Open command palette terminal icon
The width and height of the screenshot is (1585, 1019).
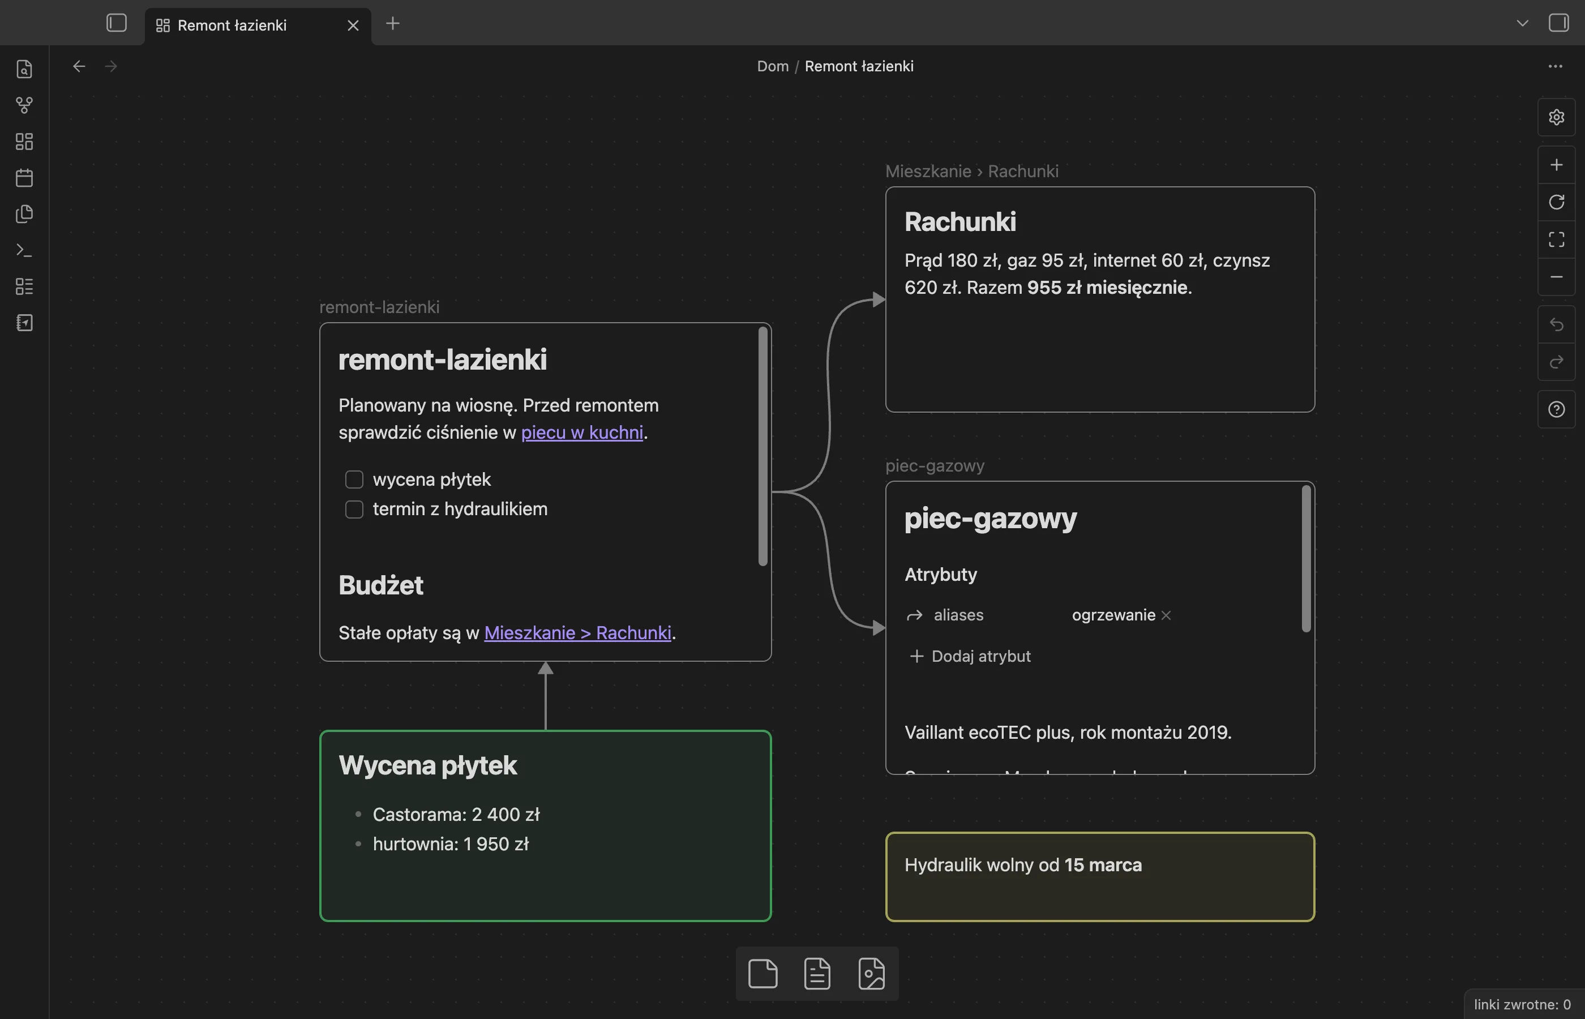tap(24, 250)
